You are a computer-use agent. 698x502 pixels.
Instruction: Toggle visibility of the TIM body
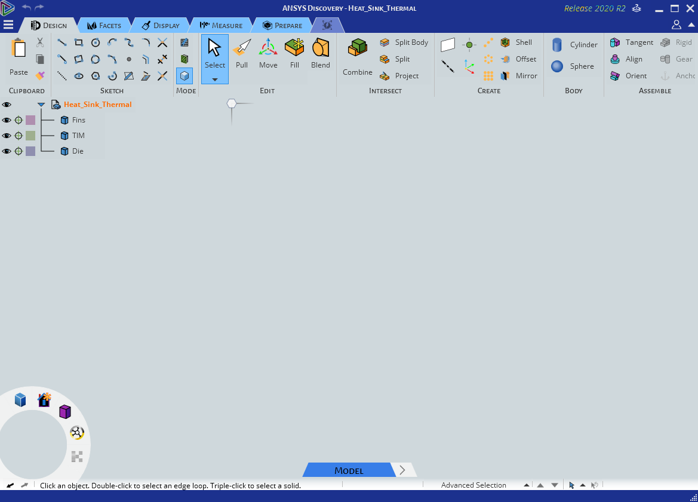(7, 136)
